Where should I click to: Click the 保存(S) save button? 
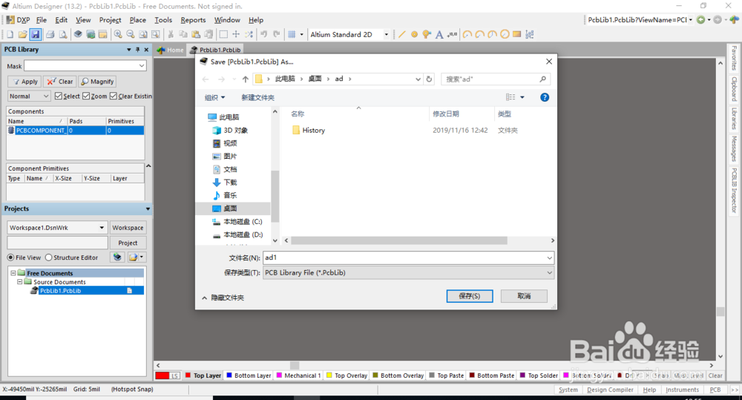(470, 296)
